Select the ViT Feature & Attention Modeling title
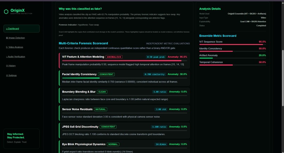 [x=83, y=57]
